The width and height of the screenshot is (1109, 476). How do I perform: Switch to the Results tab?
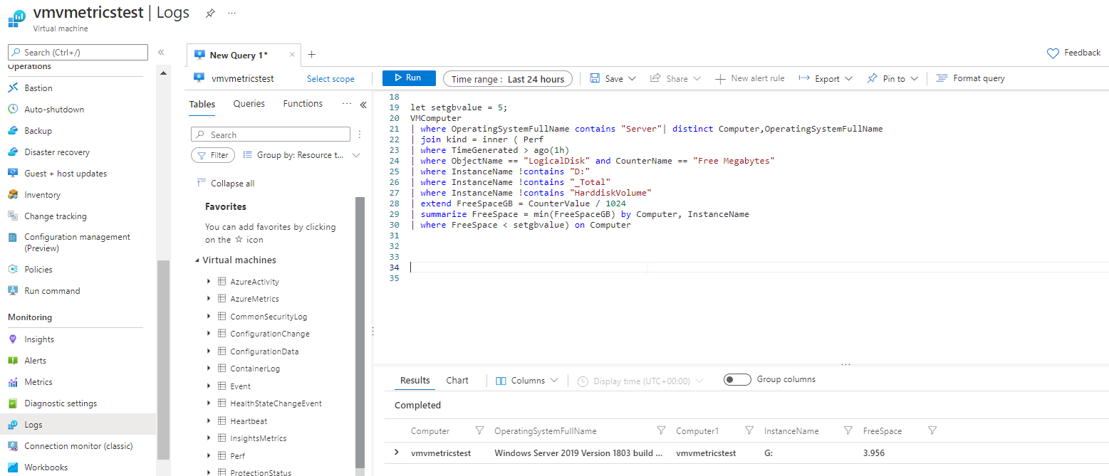415,381
